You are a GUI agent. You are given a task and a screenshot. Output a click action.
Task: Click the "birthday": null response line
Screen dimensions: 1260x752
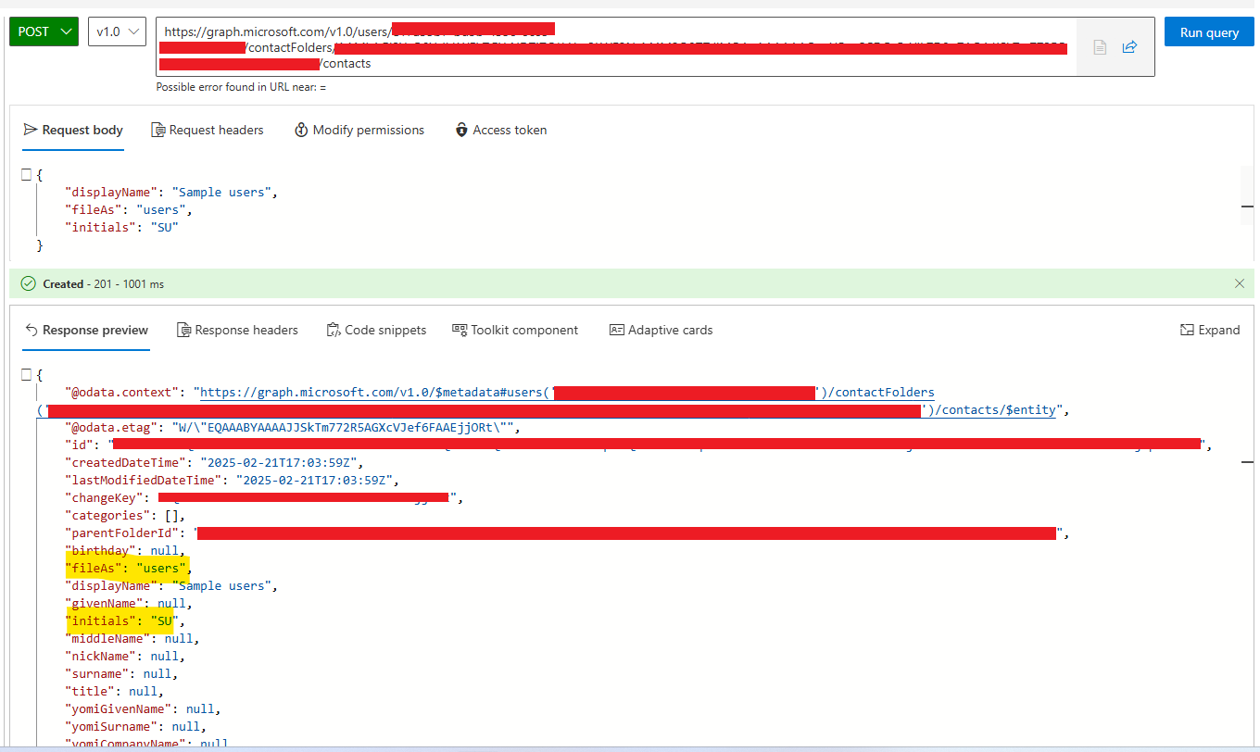125,550
